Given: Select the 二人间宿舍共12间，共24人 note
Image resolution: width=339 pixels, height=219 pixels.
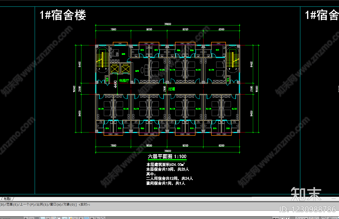Looking at the screenshot, I should [169, 179].
